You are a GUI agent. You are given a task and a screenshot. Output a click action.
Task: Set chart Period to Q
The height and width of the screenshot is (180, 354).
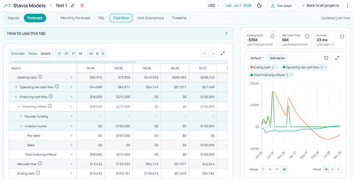pos(332,169)
